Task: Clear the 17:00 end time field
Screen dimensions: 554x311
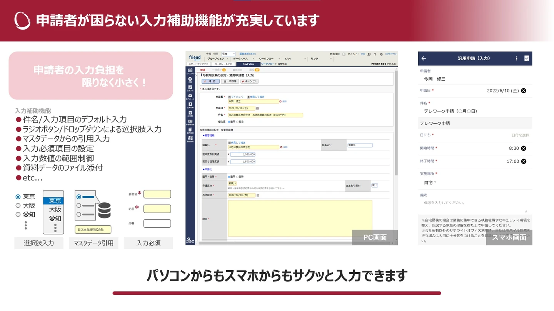Action: (x=523, y=161)
